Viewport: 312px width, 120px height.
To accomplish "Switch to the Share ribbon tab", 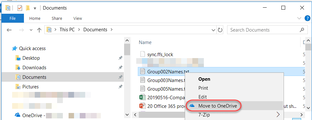I will click(57, 18).
